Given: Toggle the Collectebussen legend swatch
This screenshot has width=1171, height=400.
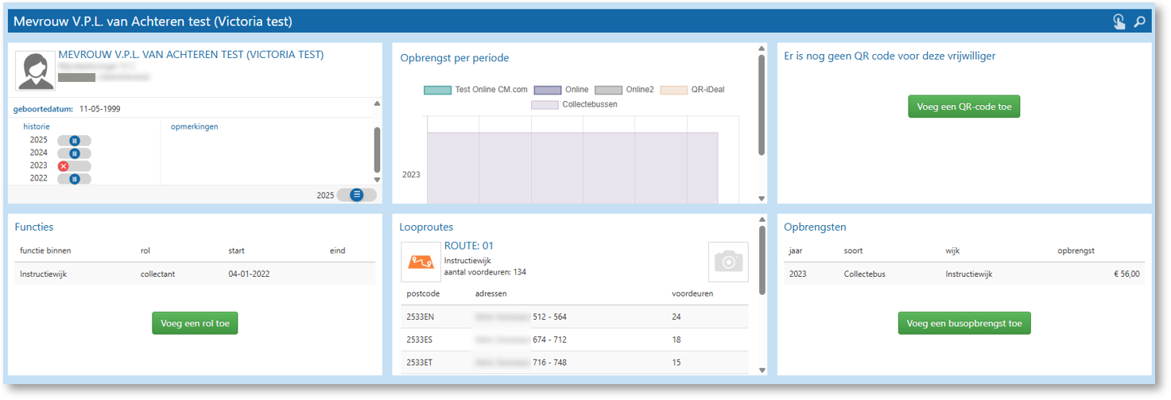Looking at the screenshot, I should tap(545, 104).
